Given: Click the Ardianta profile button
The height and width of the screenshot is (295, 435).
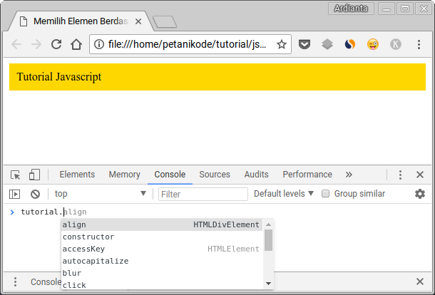Looking at the screenshot, I should pyautogui.click(x=351, y=9).
